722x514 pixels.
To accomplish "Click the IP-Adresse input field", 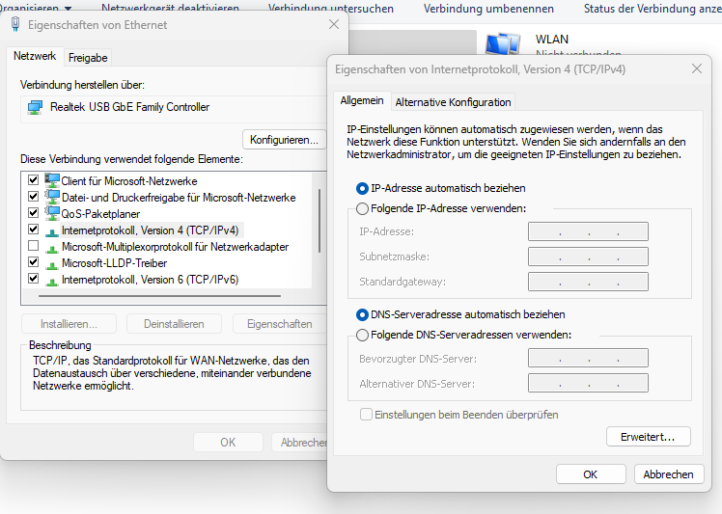I will coord(588,231).
